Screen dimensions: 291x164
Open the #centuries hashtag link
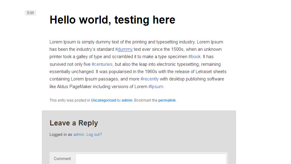pyautogui.click(x=102, y=64)
